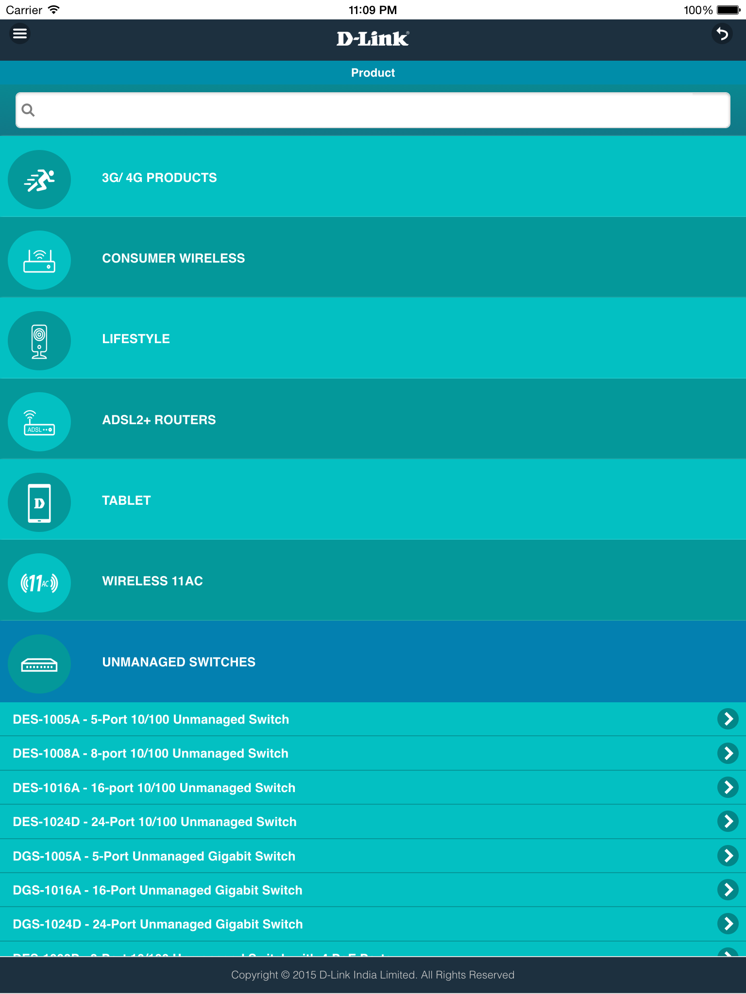This screenshot has height=994, width=746.
Task: Tap the running man 3G/4G icon
Action: [x=39, y=180]
